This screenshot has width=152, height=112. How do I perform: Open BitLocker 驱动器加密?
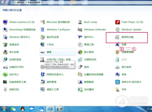point(58,22)
